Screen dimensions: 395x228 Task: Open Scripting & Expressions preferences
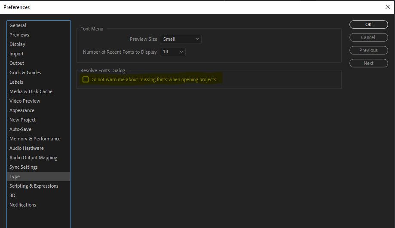pyautogui.click(x=39, y=186)
